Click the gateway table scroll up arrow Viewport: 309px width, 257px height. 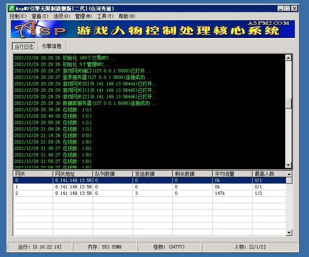pyautogui.click(x=289, y=174)
